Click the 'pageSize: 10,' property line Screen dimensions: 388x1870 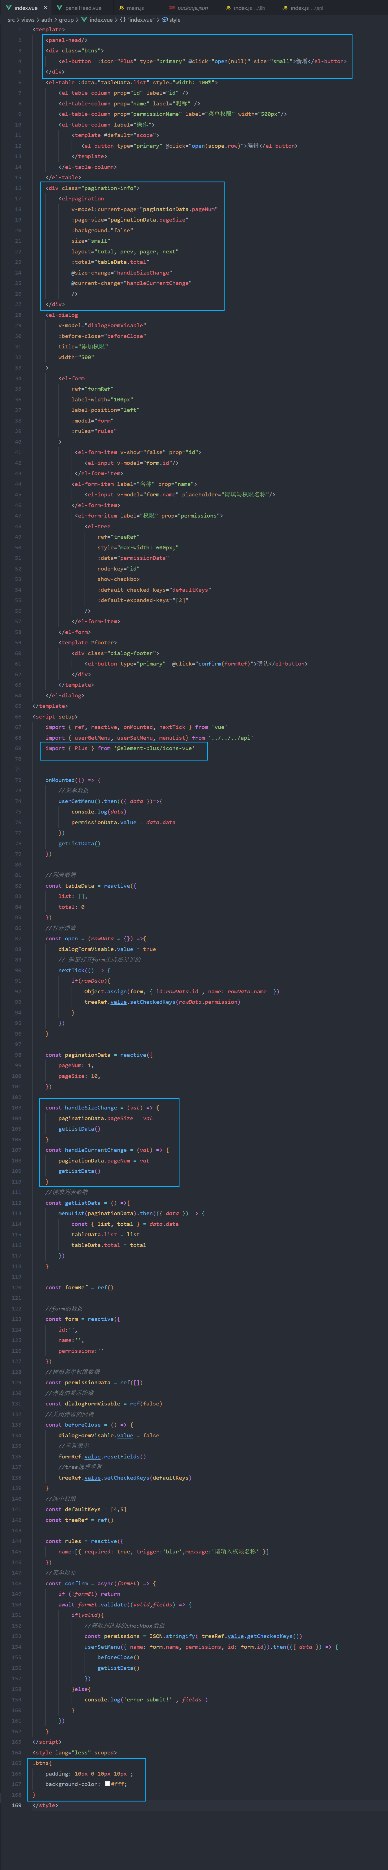[x=79, y=1076]
